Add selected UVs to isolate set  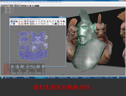(44, 21)
